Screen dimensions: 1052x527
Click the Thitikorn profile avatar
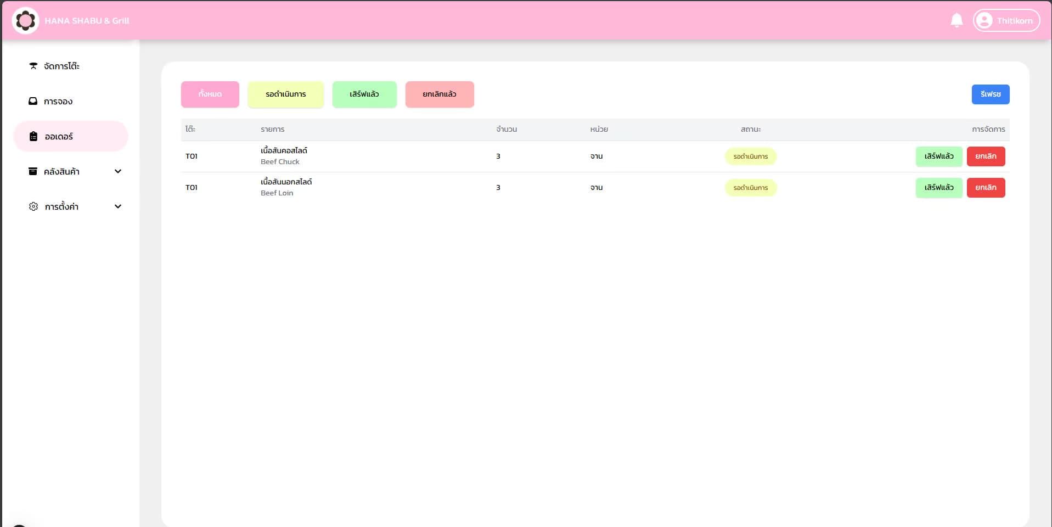point(985,20)
